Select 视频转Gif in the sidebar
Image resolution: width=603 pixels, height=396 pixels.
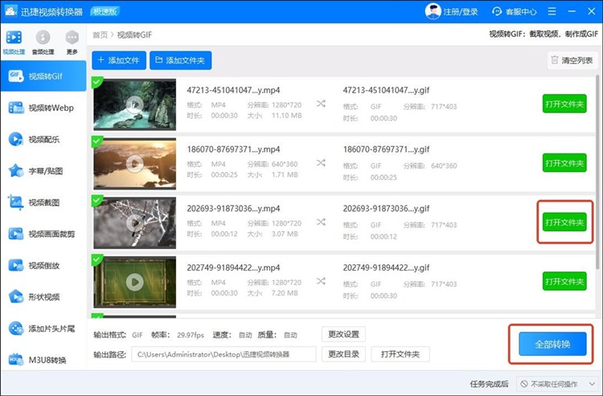(43, 76)
